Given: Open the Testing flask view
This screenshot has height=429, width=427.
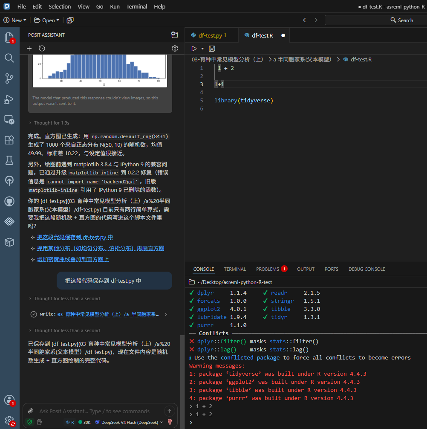Looking at the screenshot, I should [x=9, y=160].
